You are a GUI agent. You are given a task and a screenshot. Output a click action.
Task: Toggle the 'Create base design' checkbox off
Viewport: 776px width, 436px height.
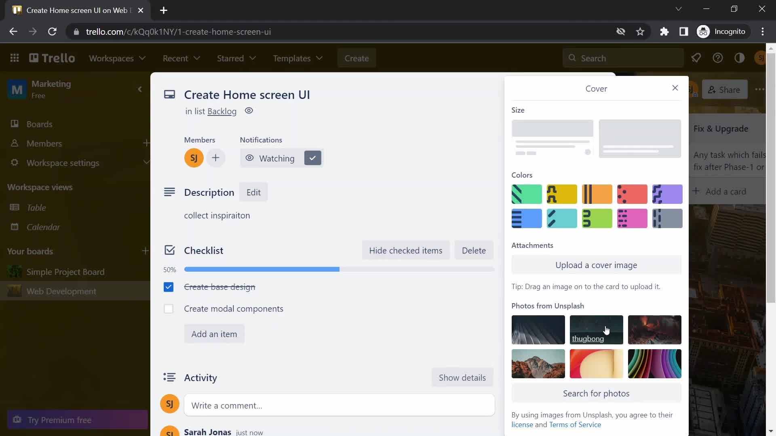pyautogui.click(x=169, y=287)
